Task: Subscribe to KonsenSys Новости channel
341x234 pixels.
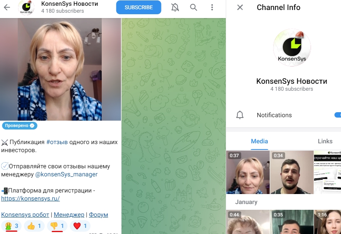Action: click(139, 7)
